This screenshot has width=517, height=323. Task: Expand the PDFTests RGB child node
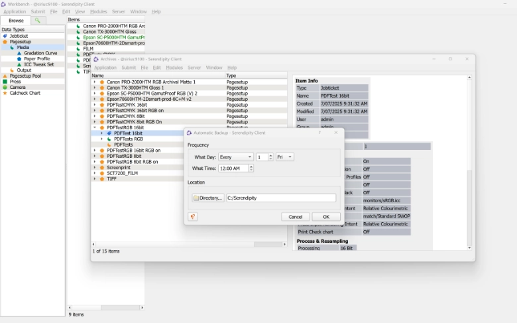[x=101, y=139]
